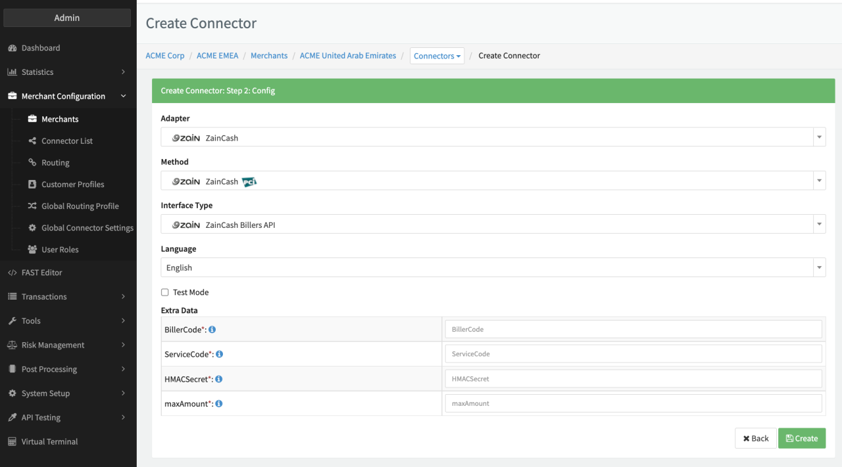This screenshot has width=842, height=467.
Task: Open Dashboard via its gauge icon
Action: tap(12, 48)
